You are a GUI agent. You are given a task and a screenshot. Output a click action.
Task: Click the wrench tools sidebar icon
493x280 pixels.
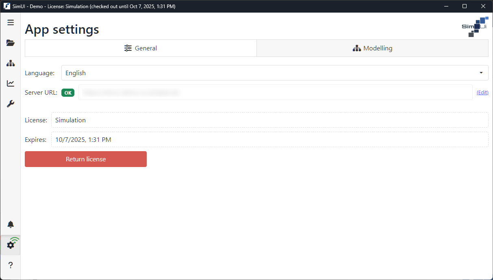click(11, 104)
